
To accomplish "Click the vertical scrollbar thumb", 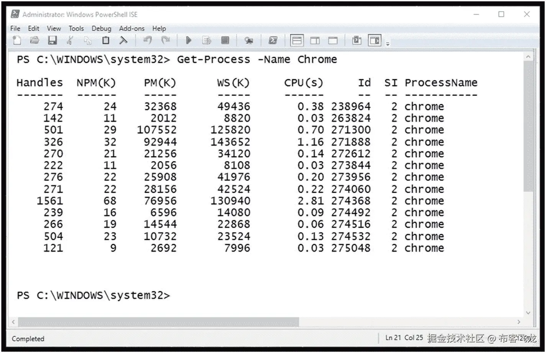I will click(x=528, y=126).
